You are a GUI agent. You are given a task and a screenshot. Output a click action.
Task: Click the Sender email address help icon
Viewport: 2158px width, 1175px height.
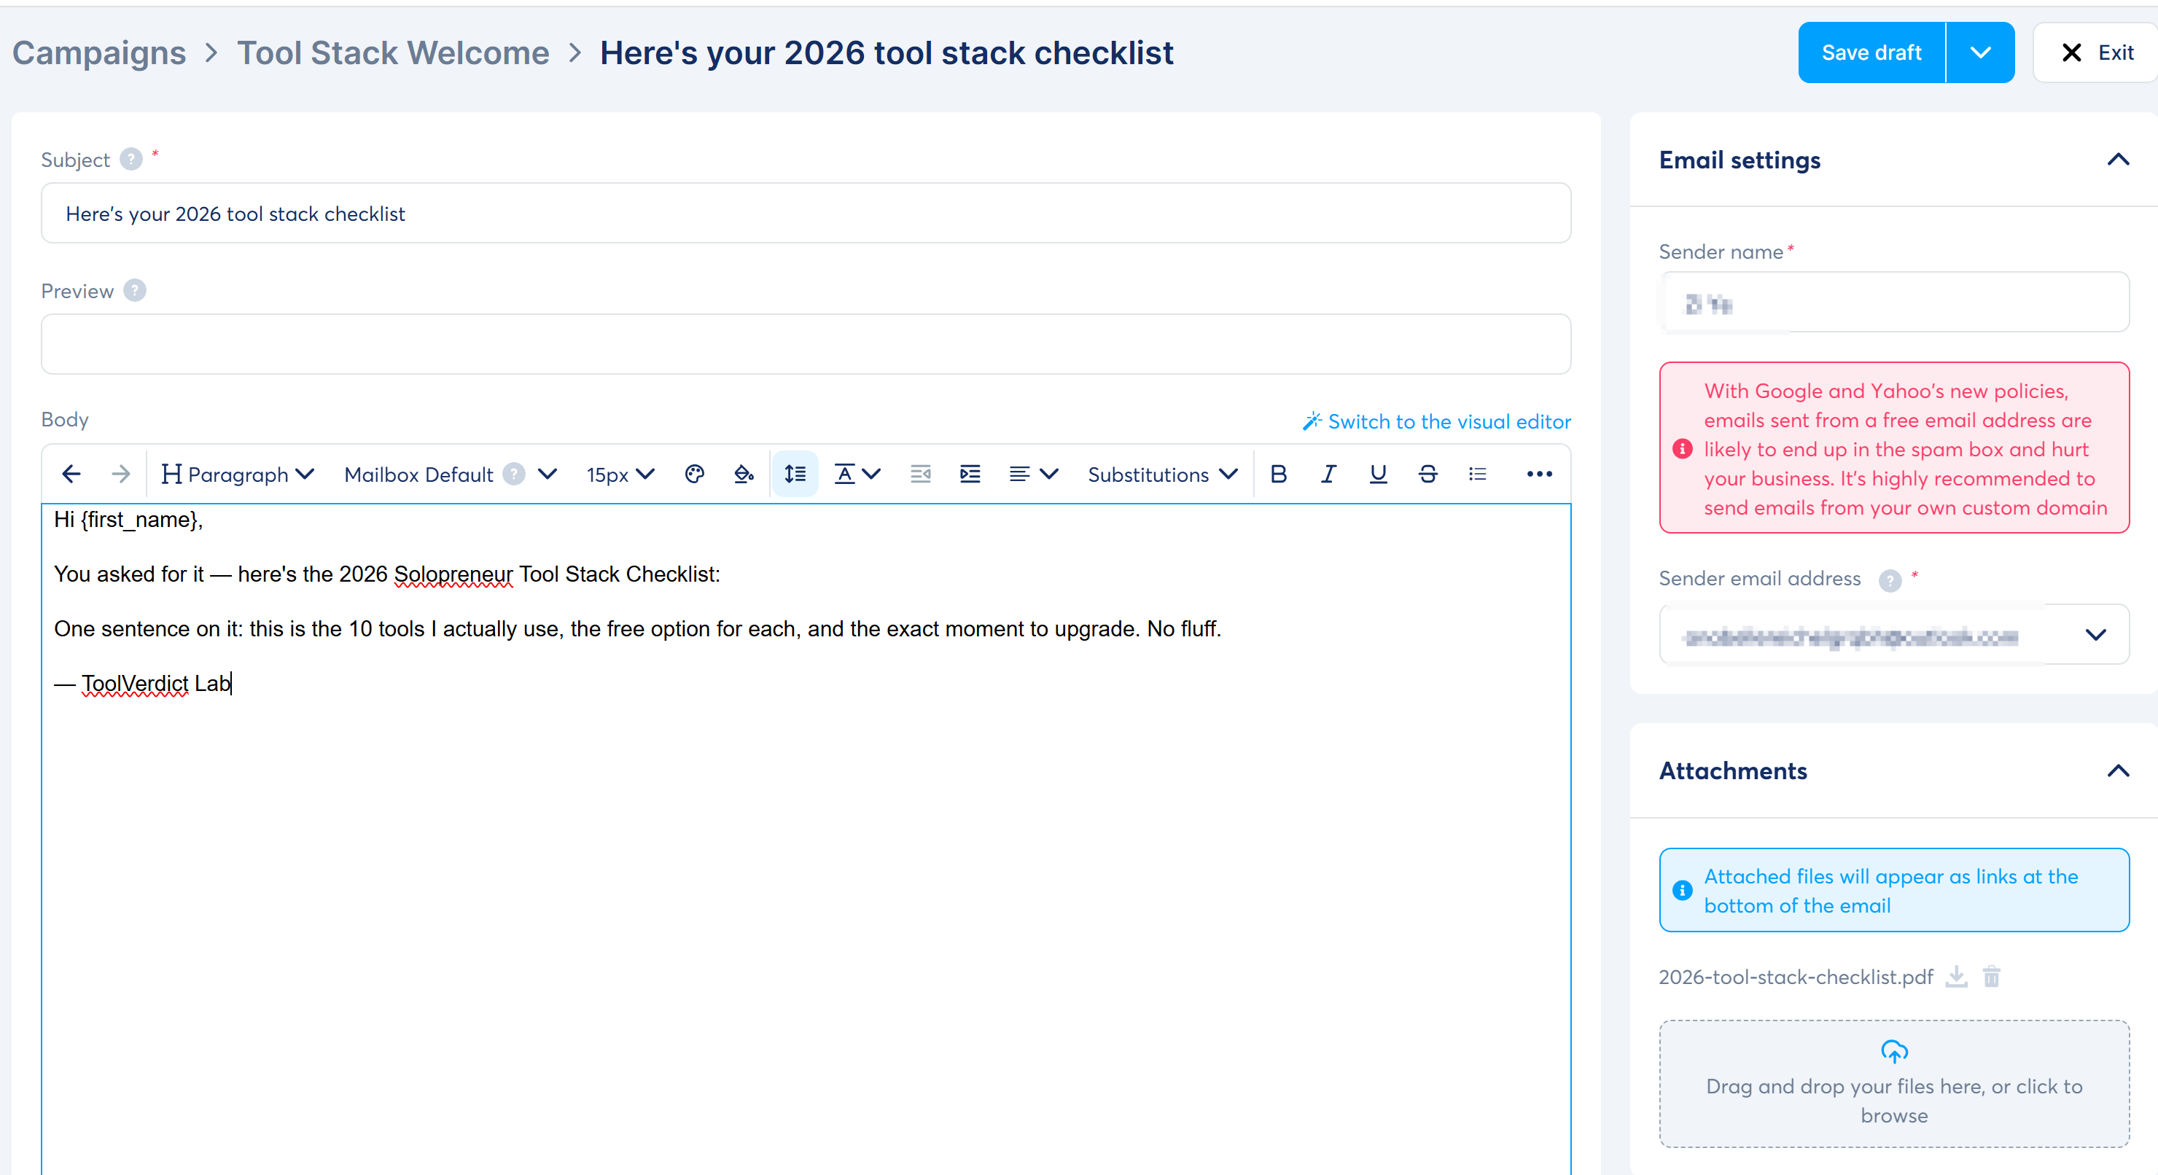(1890, 579)
